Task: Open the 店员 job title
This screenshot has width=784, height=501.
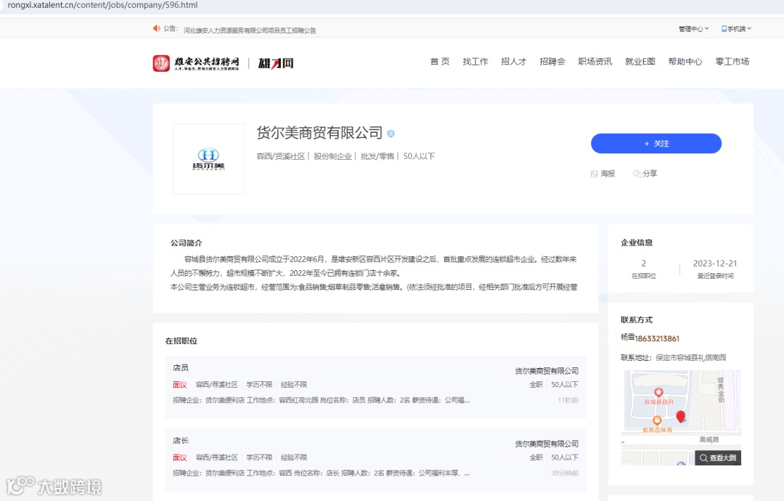Action: [x=181, y=367]
